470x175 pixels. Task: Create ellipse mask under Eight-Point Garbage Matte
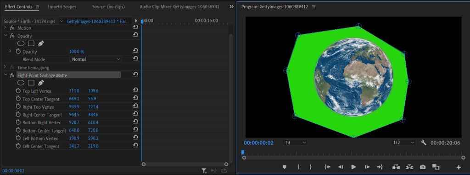click(21, 83)
